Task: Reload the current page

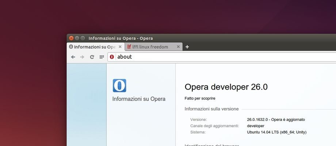Action: coord(92,57)
